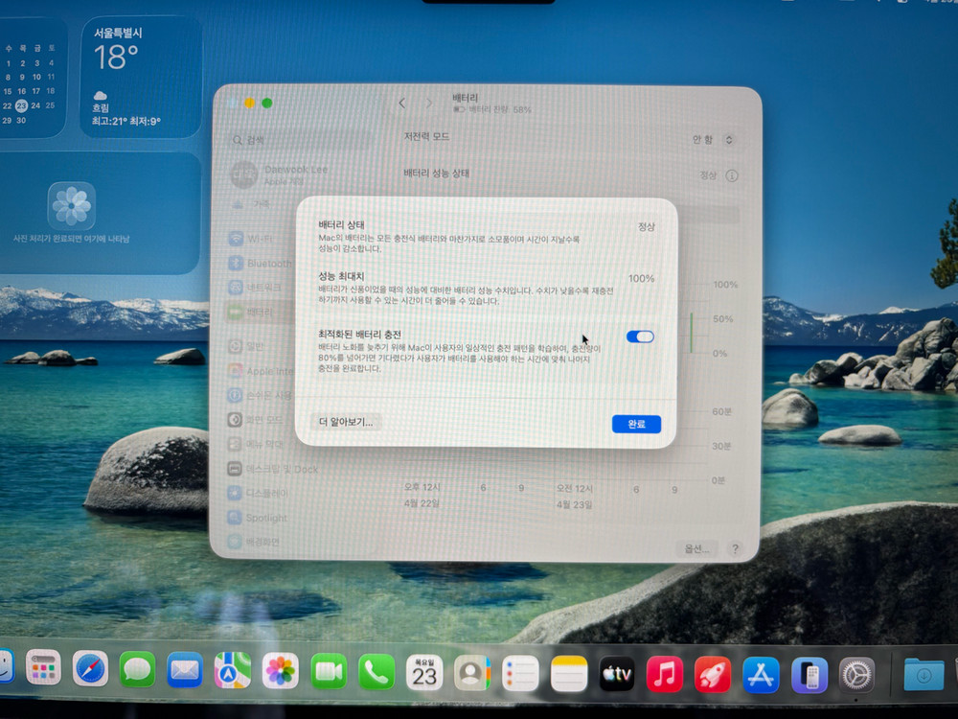Click the help question mark button
The height and width of the screenshot is (719, 958).
735,549
